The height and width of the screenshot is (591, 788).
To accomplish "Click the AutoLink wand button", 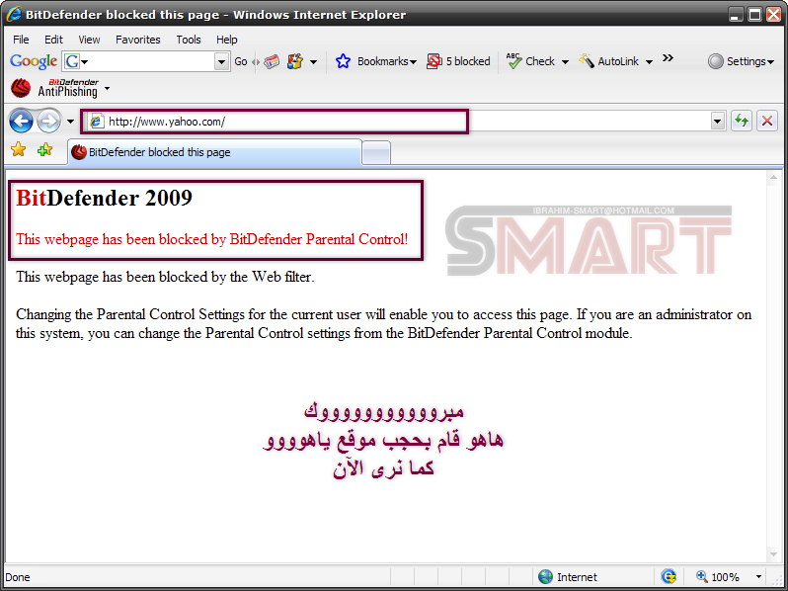I will click(608, 61).
